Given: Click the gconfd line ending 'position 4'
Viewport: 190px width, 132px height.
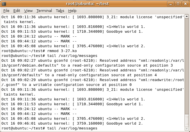Looking at the screenshot, I should [x=93, y=73].
